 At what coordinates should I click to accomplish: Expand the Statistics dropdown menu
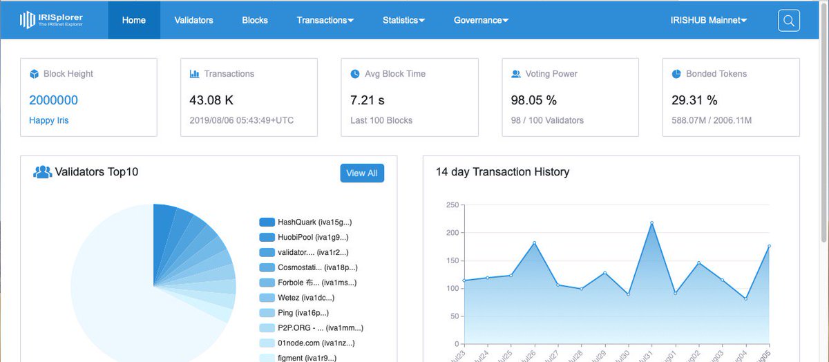tap(404, 20)
